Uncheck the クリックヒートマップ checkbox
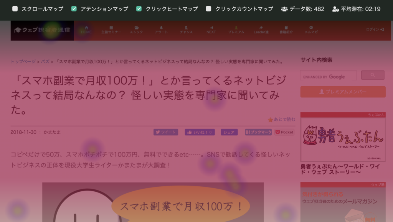Image resolution: width=393 pixels, height=222 pixels. 139,9
